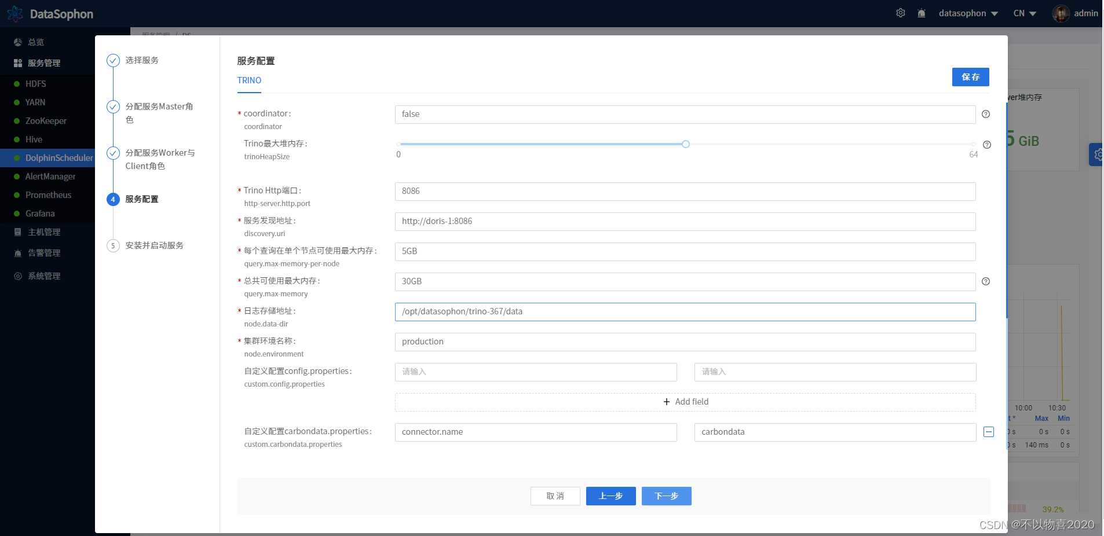Click the 分配服务Worker与Client角色 step check icon
The height and width of the screenshot is (536, 1104).
click(113, 153)
